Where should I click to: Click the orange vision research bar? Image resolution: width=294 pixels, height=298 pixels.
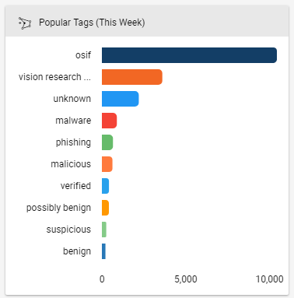click(132, 77)
